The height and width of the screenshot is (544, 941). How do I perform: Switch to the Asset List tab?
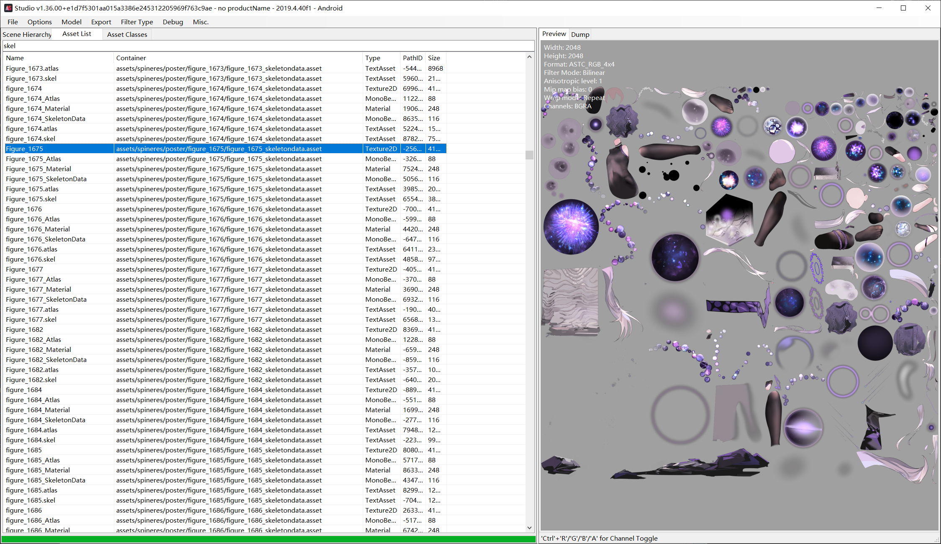pos(77,34)
